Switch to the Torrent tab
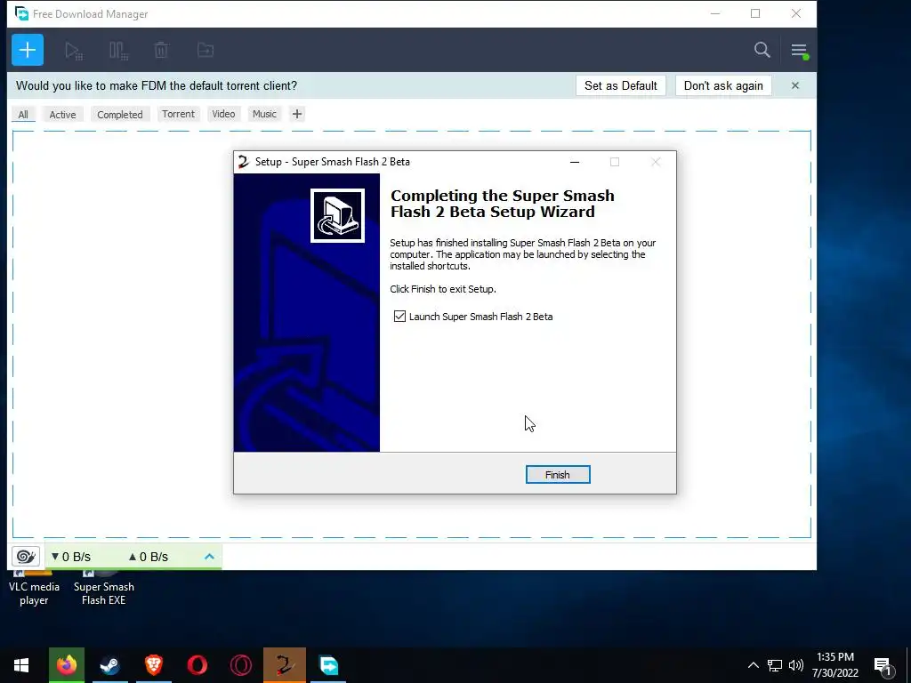 pyautogui.click(x=178, y=114)
